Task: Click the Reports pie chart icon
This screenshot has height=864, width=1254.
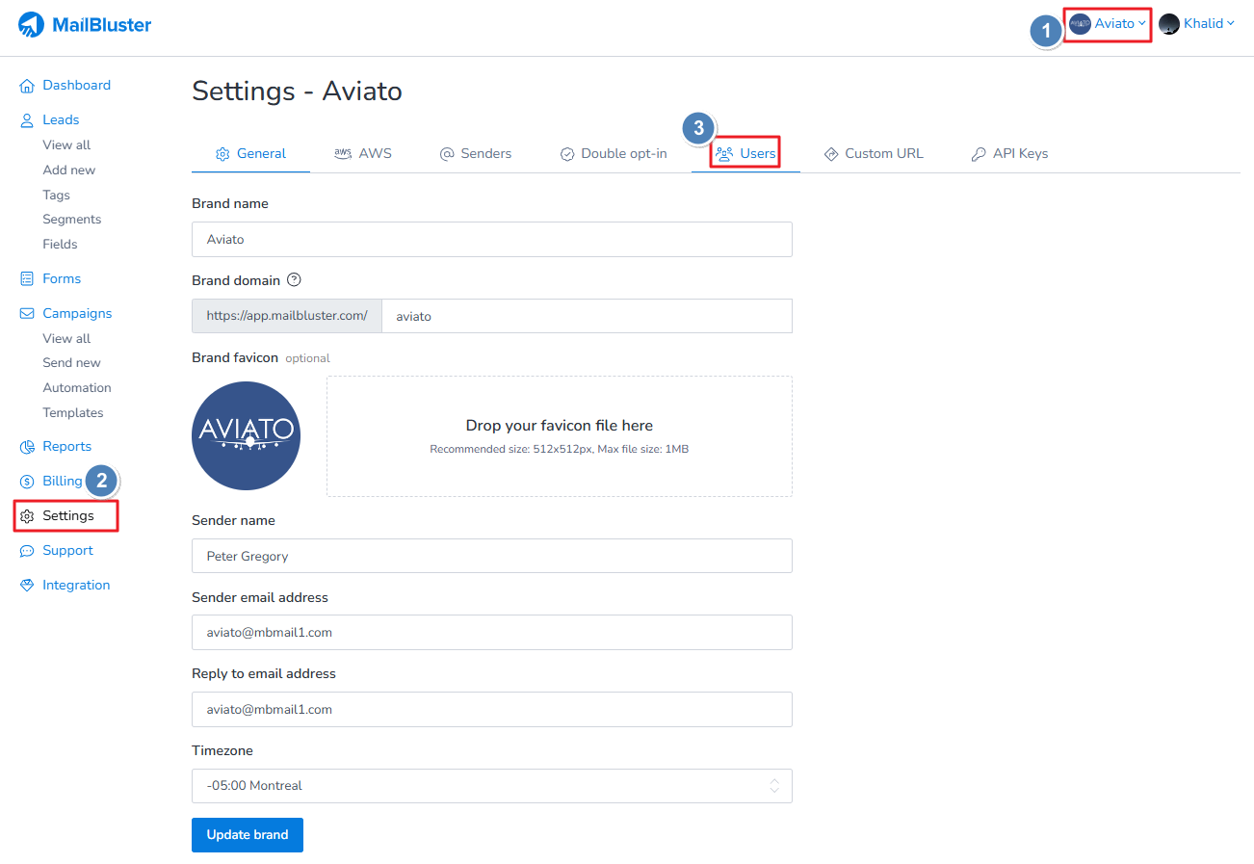Action: pyautogui.click(x=27, y=447)
